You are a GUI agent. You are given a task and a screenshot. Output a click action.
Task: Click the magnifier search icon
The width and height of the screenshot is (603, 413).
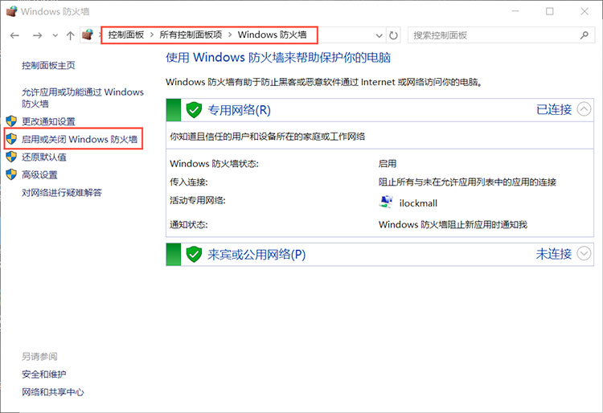click(585, 35)
